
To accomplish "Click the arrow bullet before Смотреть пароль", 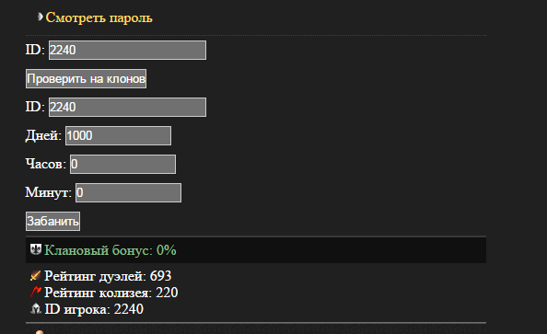I will (x=41, y=17).
